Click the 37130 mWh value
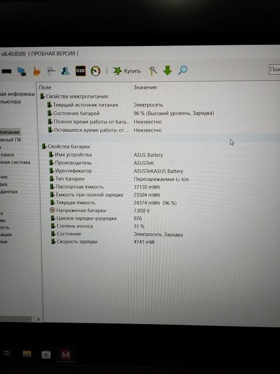Screen dimensions: 280x374 [x=147, y=187]
